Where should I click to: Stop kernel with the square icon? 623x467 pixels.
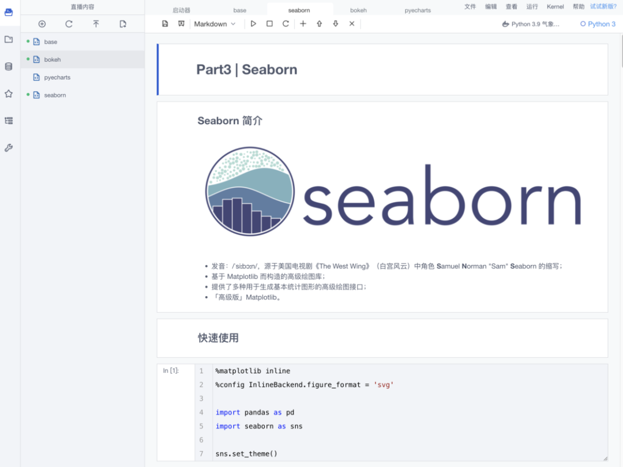269,24
